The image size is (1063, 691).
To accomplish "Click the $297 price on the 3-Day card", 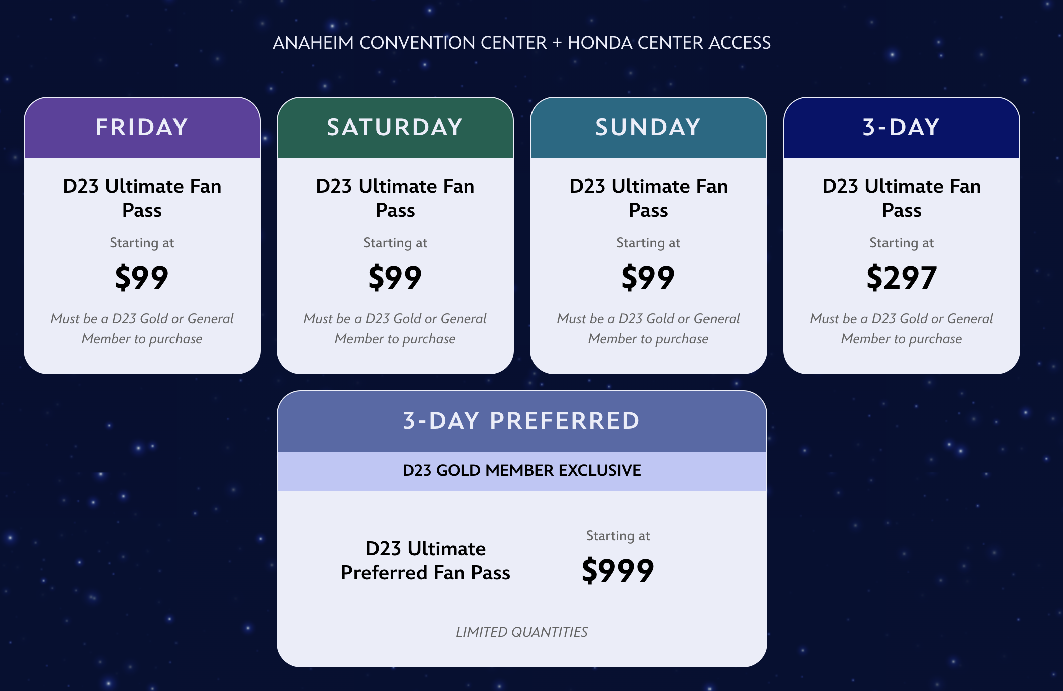I will [902, 277].
